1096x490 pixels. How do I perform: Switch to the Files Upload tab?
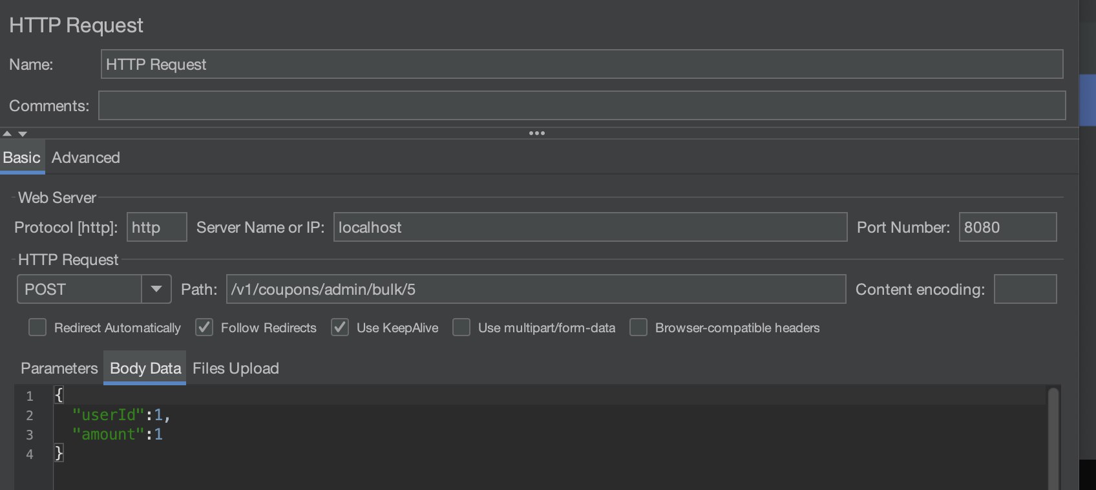click(x=235, y=368)
